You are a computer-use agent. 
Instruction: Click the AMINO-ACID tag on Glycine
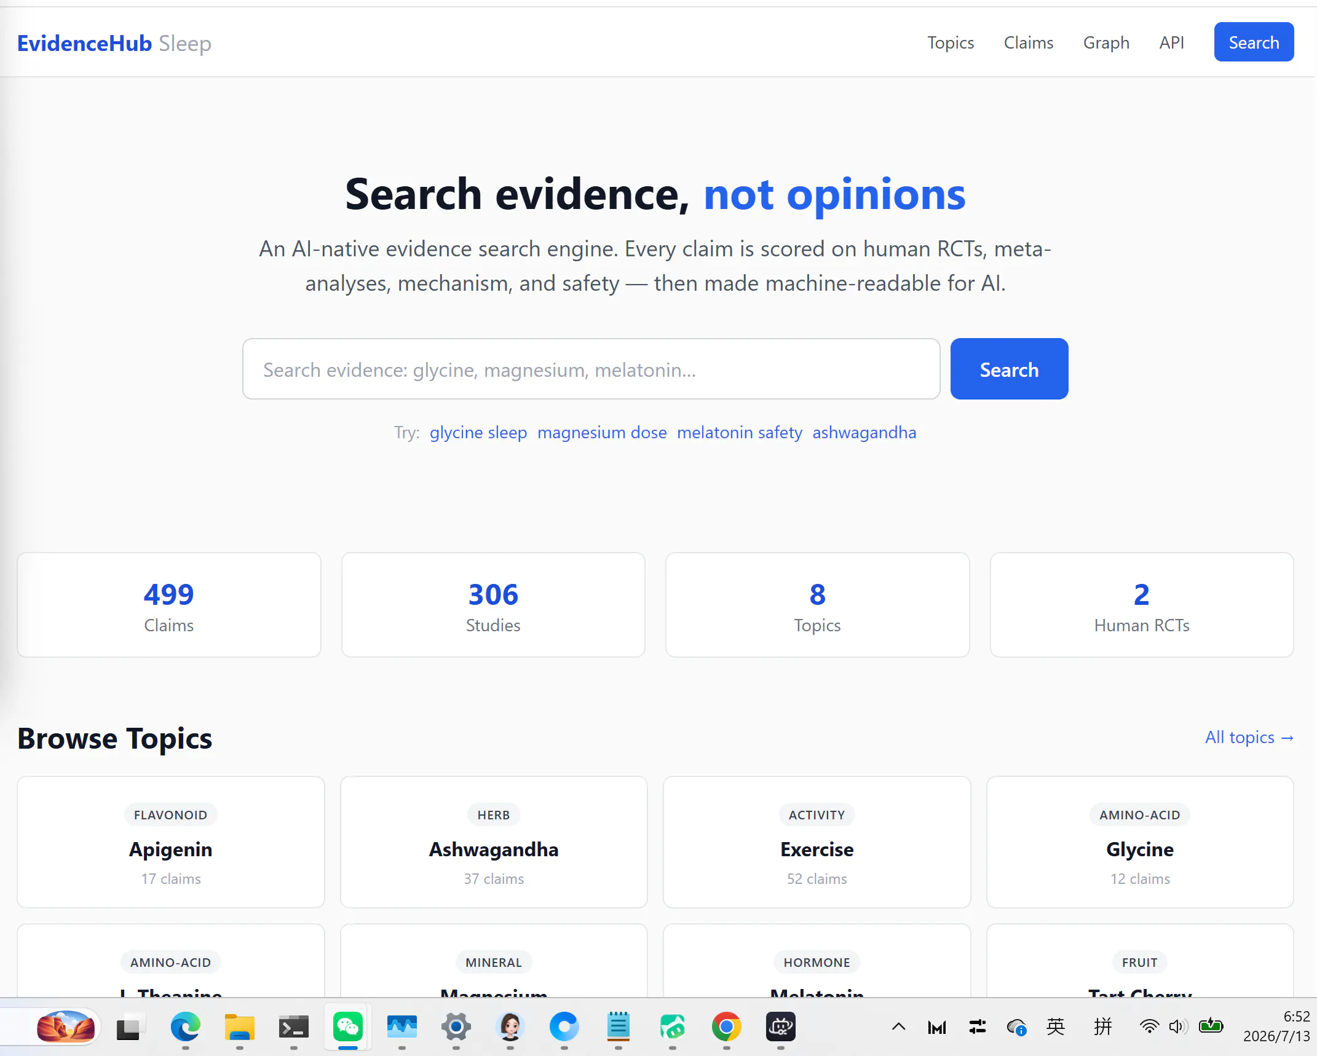coord(1140,814)
